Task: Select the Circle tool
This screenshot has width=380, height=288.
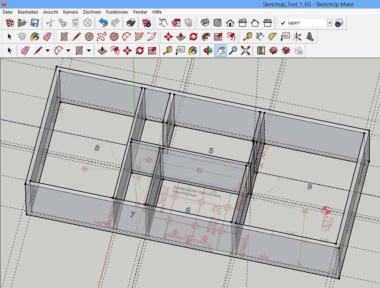Action: (x=89, y=37)
